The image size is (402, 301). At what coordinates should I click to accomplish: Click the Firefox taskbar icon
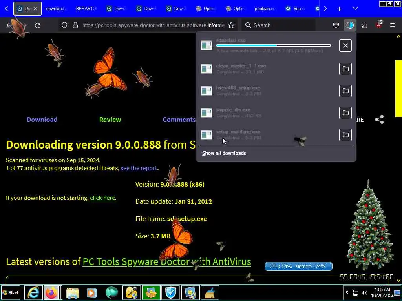[x=52, y=293]
